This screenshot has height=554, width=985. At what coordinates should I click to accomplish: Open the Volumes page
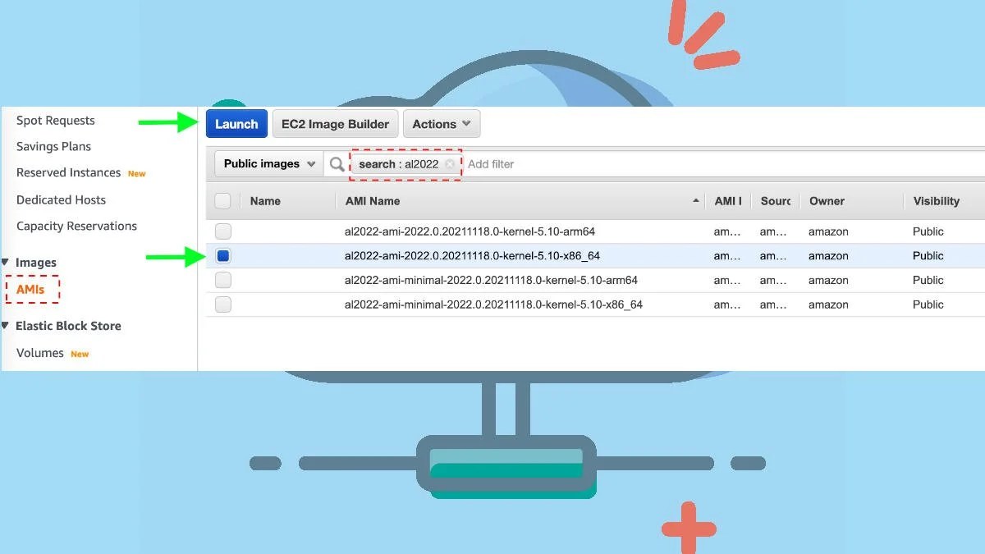39,353
